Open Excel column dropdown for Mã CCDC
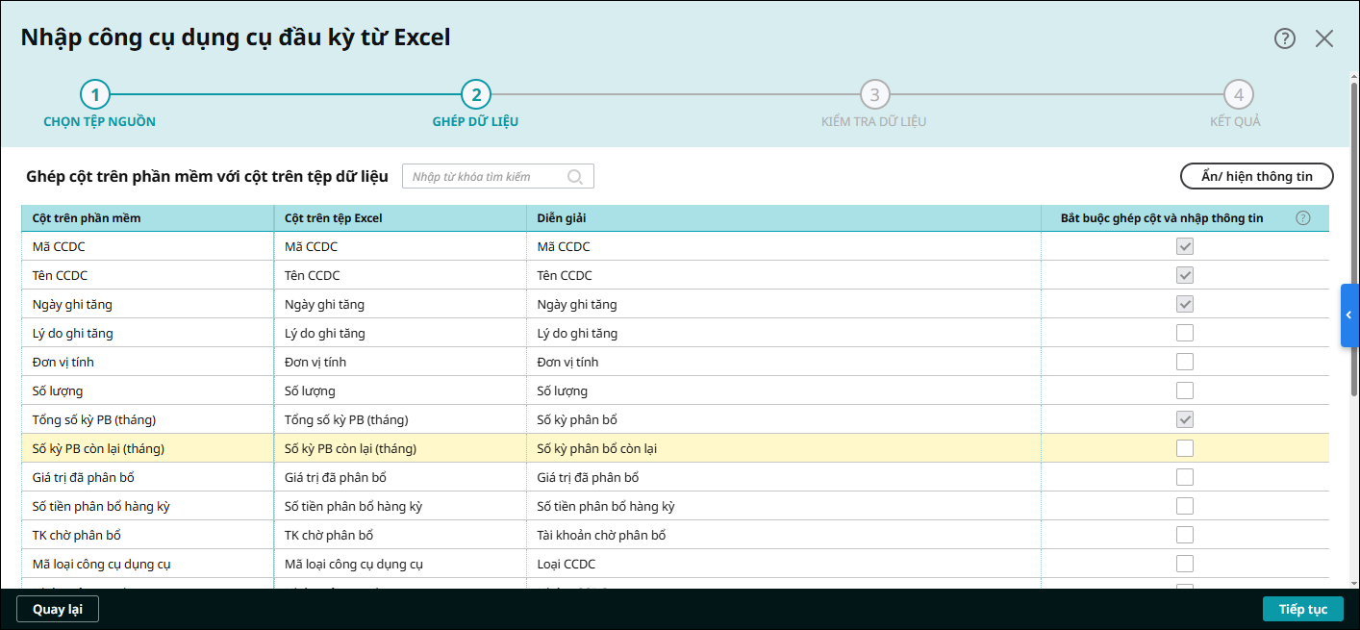 399,246
